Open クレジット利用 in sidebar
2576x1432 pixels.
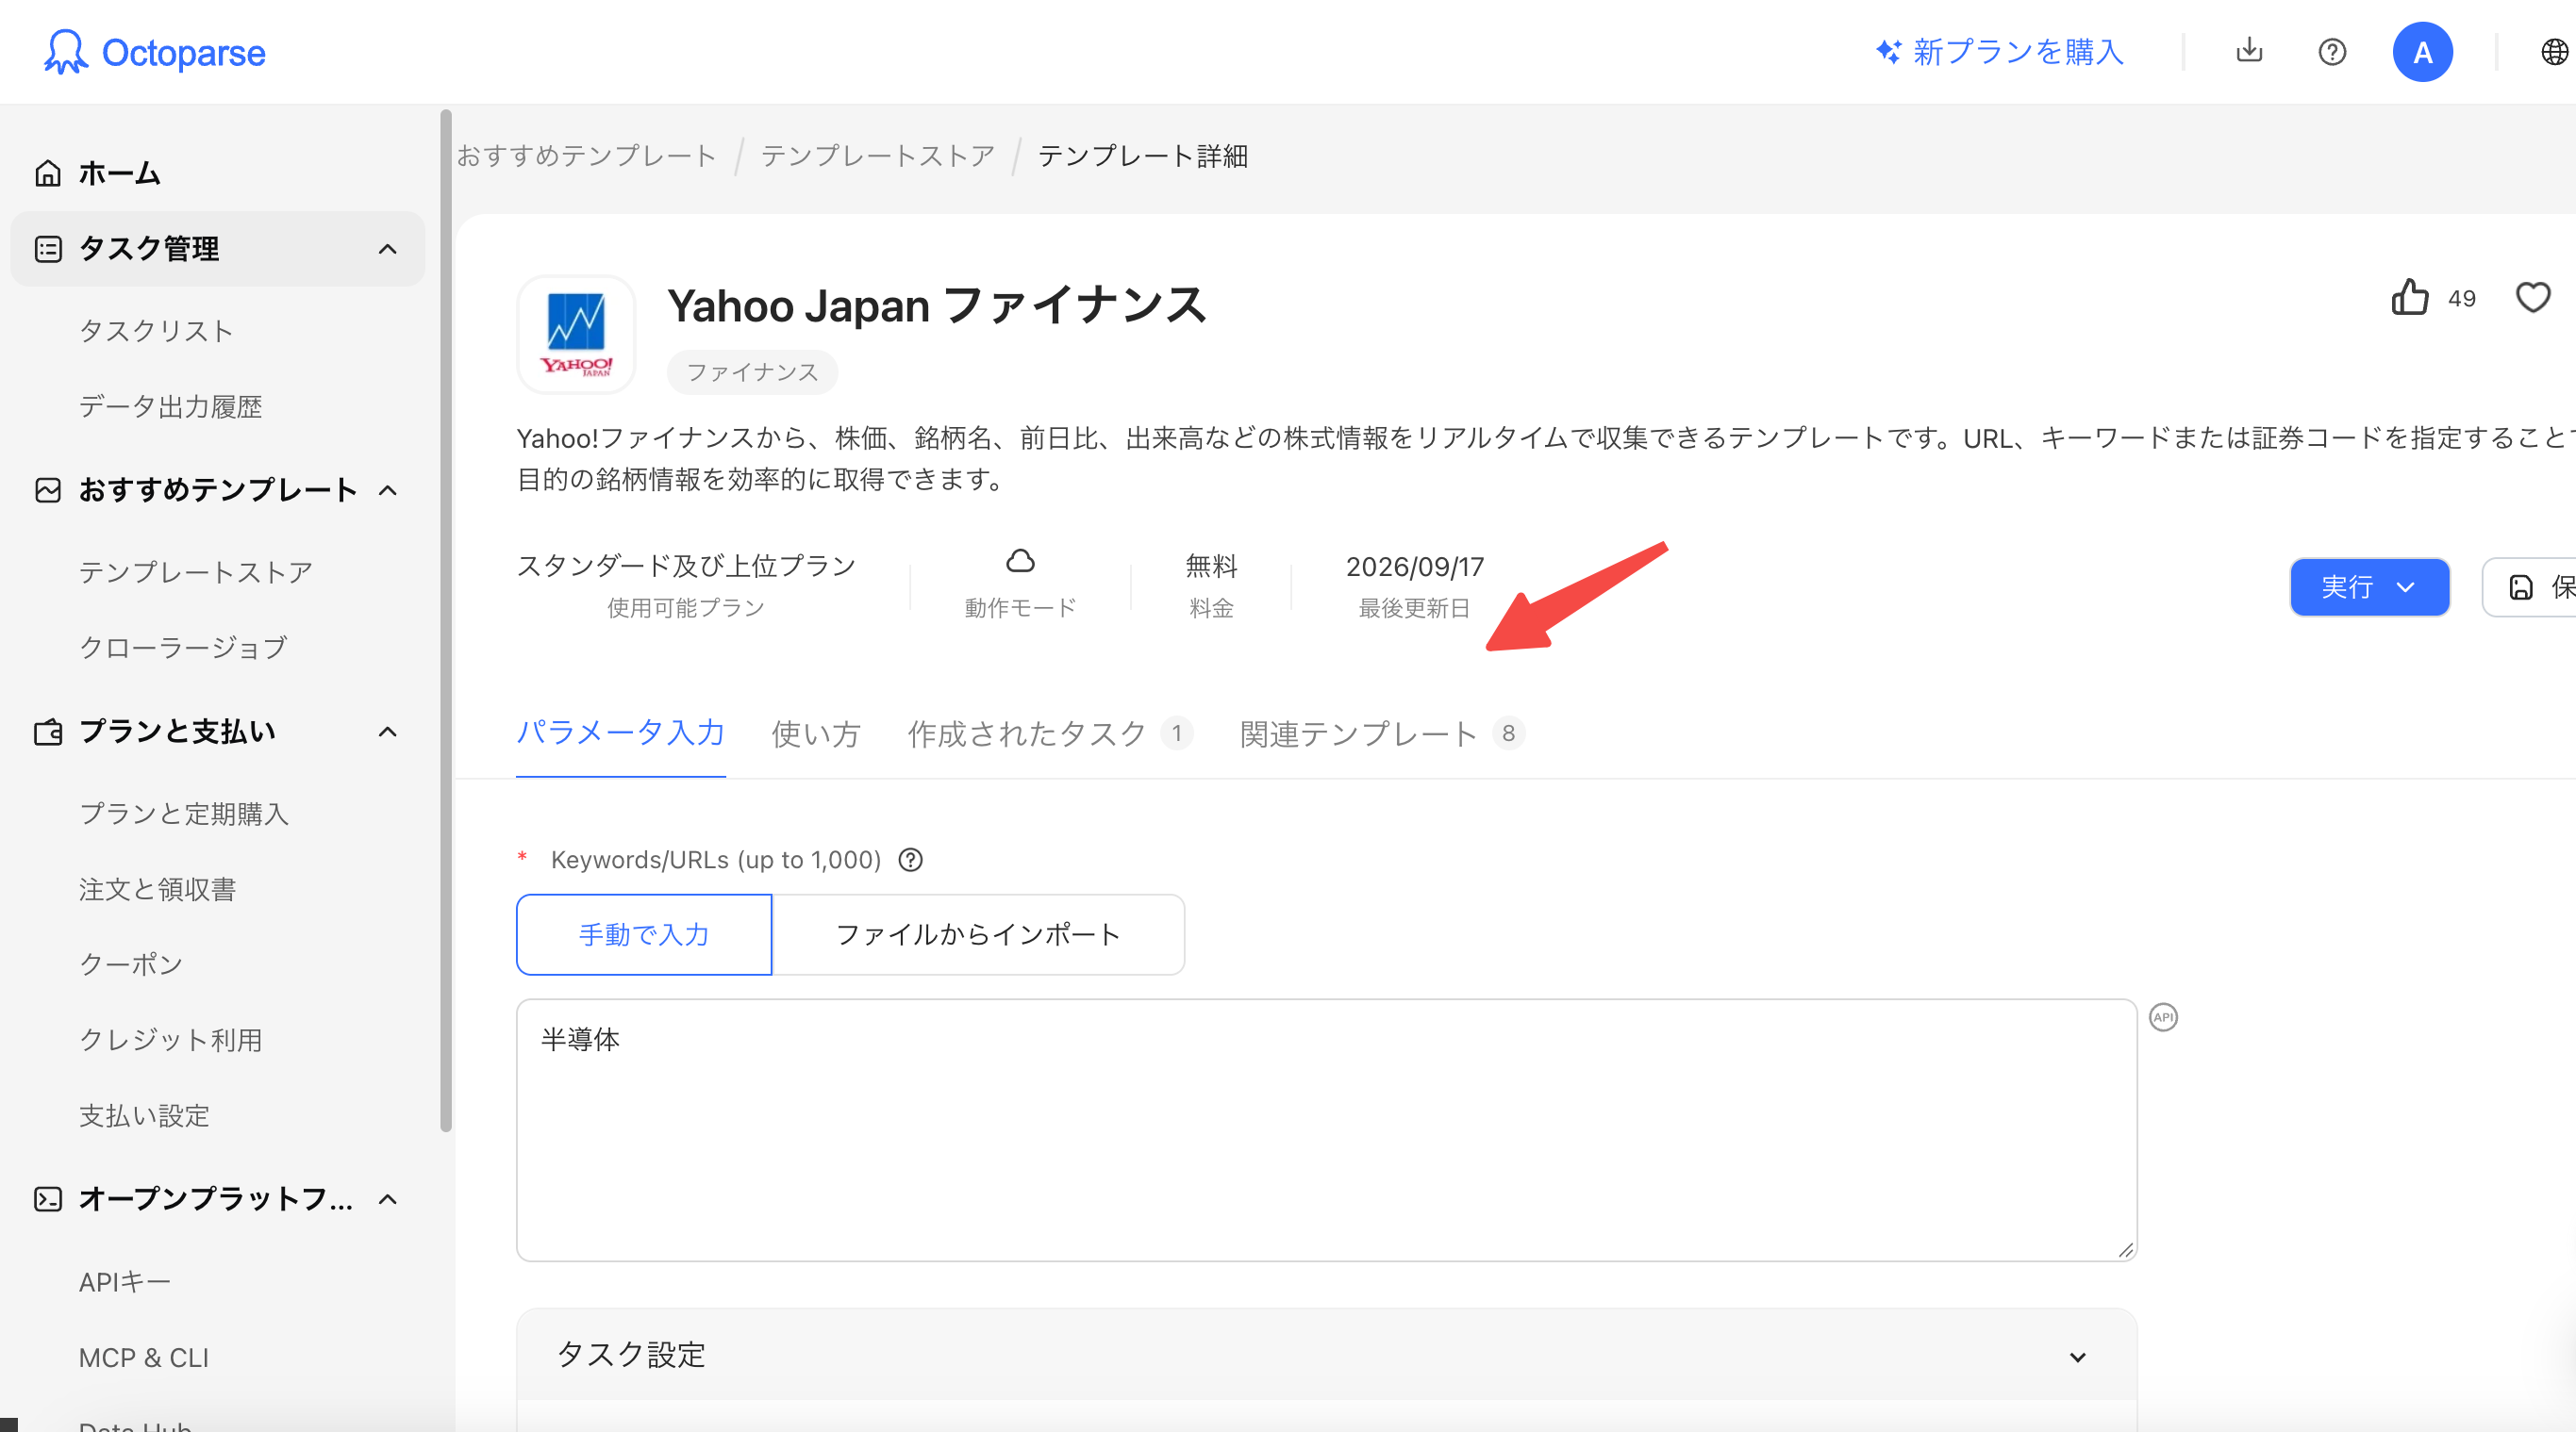[171, 1040]
